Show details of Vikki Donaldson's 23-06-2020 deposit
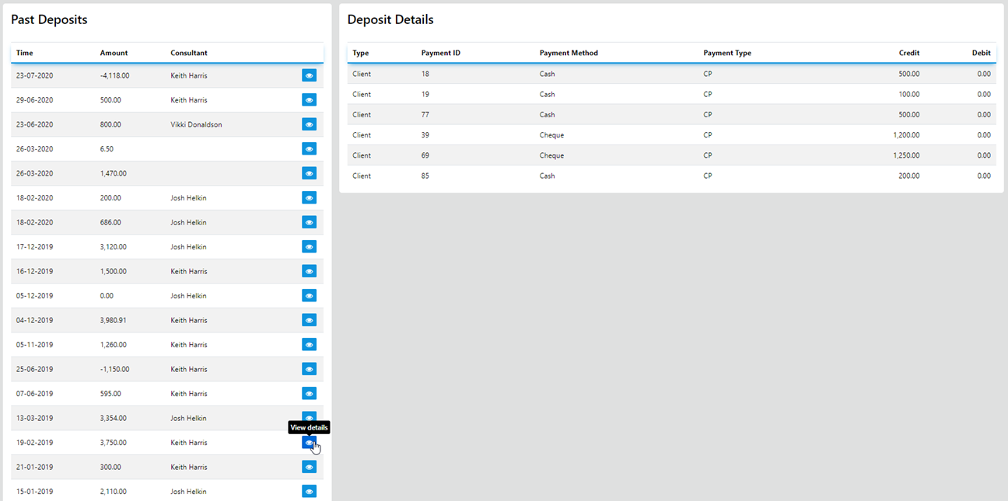The height and width of the screenshot is (501, 1008). click(x=309, y=124)
